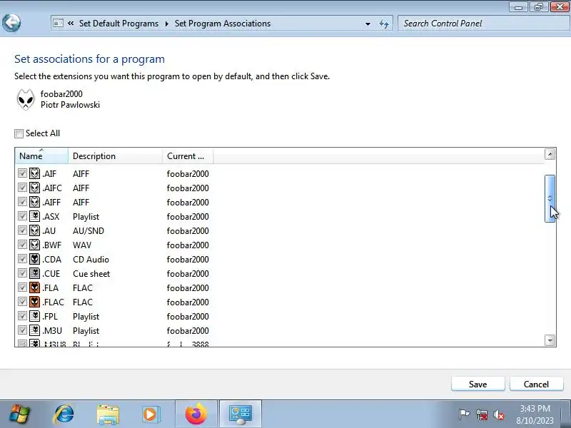Screen dimensions: 571x428
Task: Click the Set Default Programs breadcrumb
Action: tap(118, 24)
